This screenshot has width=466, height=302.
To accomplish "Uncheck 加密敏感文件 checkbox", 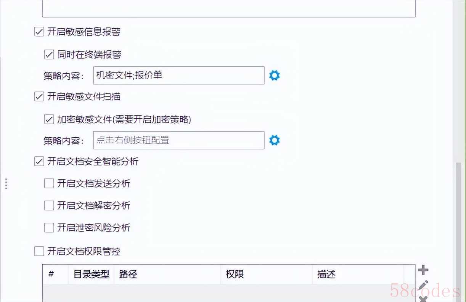I will tap(49, 120).
